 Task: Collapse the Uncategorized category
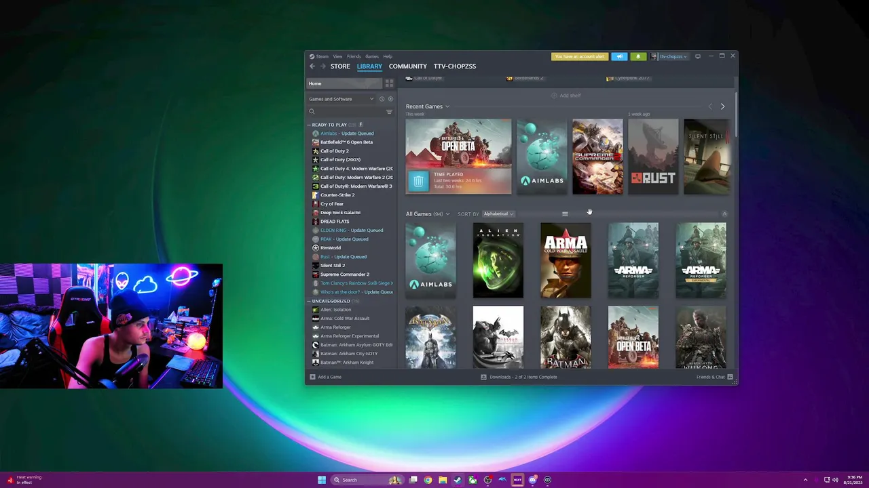[x=309, y=301]
